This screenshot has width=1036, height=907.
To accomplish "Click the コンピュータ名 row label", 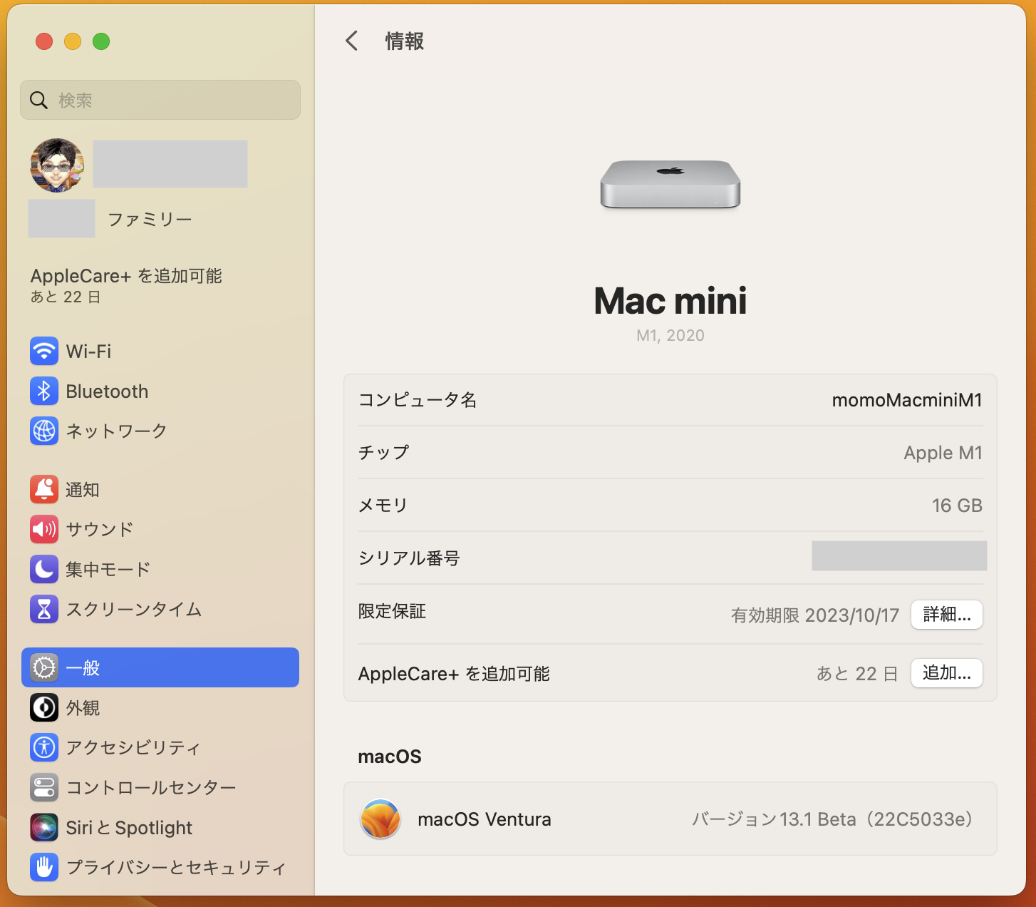I will coord(418,399).
